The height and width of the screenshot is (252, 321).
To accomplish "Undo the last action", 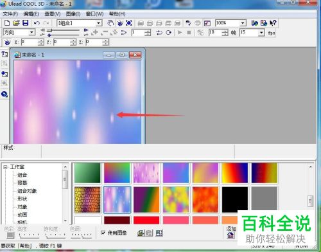I will (x=37, y=23).
